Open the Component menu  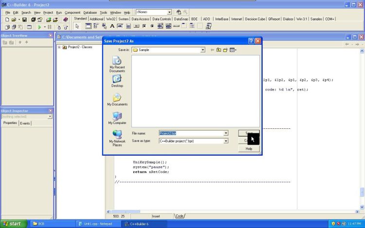coord(73,13)
